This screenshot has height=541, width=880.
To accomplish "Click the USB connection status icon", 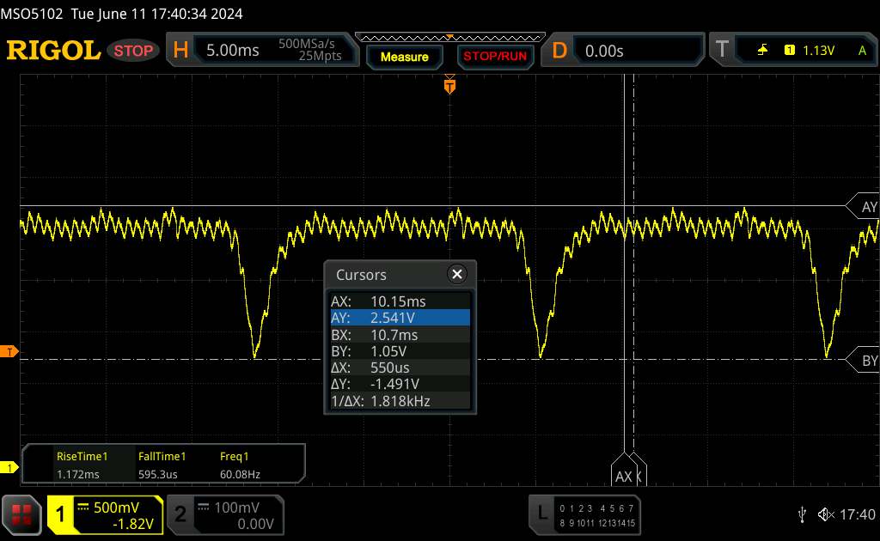I will (x=802, y=514).
